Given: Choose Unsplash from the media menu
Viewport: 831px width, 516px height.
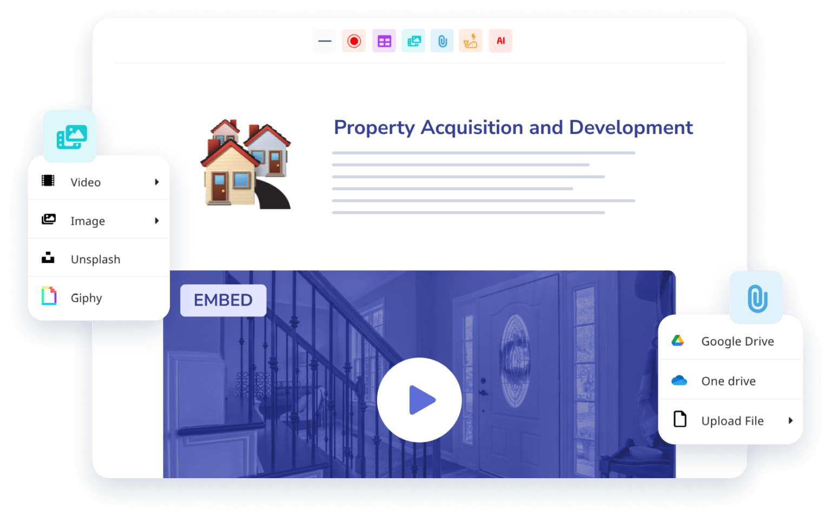Looking at the screenshot, I should pos(95,260).
